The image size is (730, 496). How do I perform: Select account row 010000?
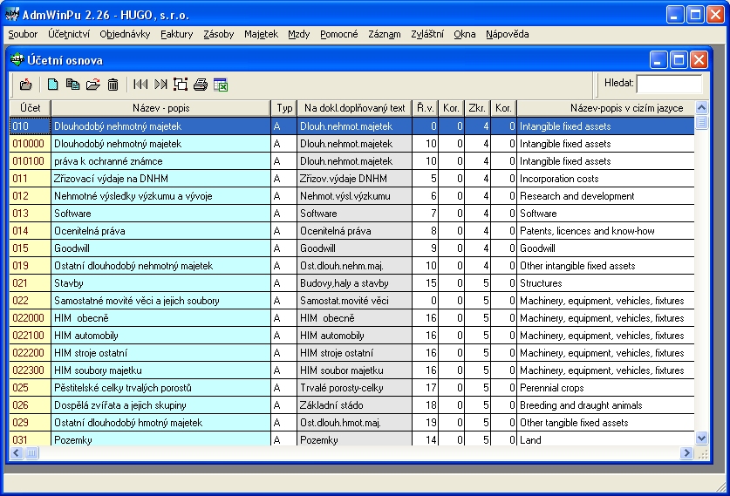pos(351,143)
